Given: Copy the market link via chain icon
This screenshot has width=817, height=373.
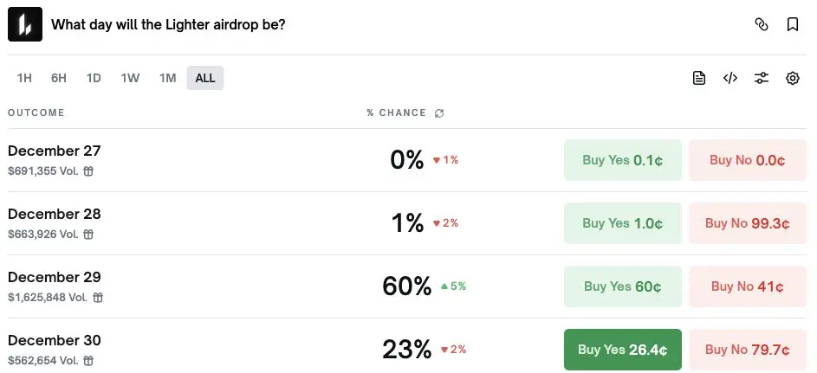Looking at the screenshot, I should [x=762, y=24].
